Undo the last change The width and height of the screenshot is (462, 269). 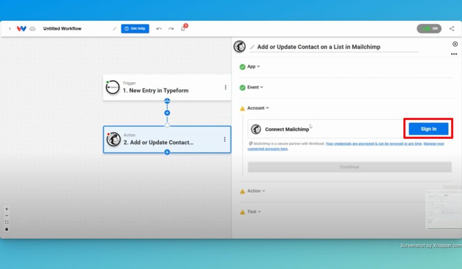pyautogui.click(x=159, y=29)
